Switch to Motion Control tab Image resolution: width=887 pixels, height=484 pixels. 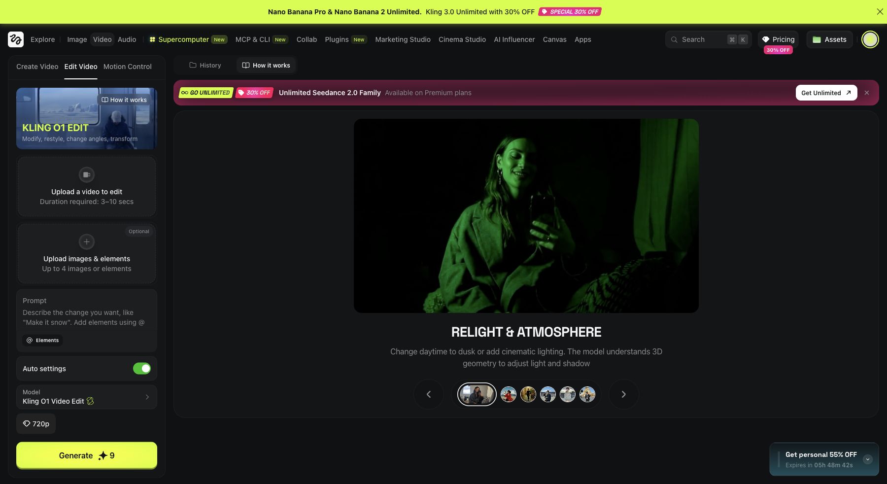(128, 67)
